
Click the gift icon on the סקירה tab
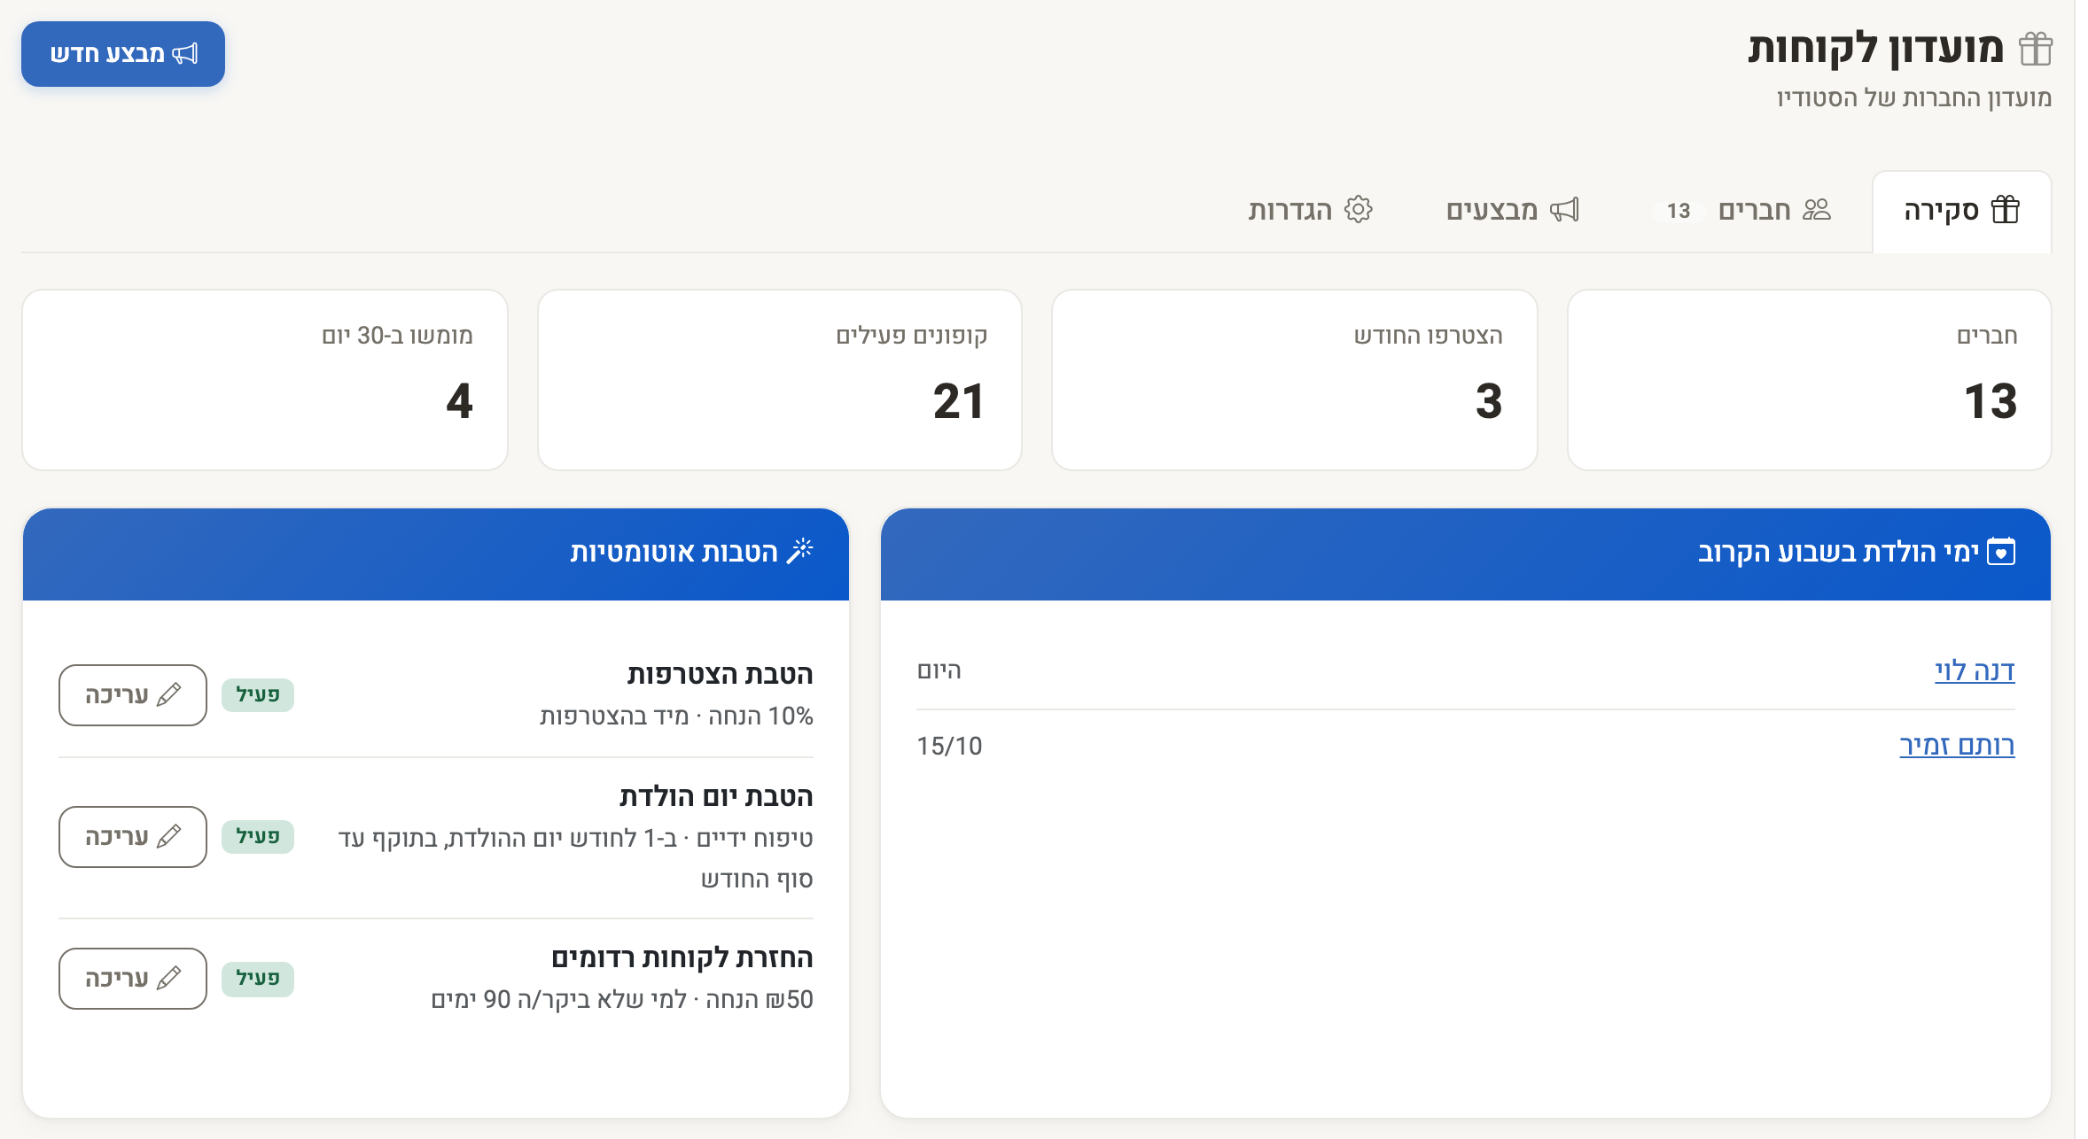(x=2006, y=210)
